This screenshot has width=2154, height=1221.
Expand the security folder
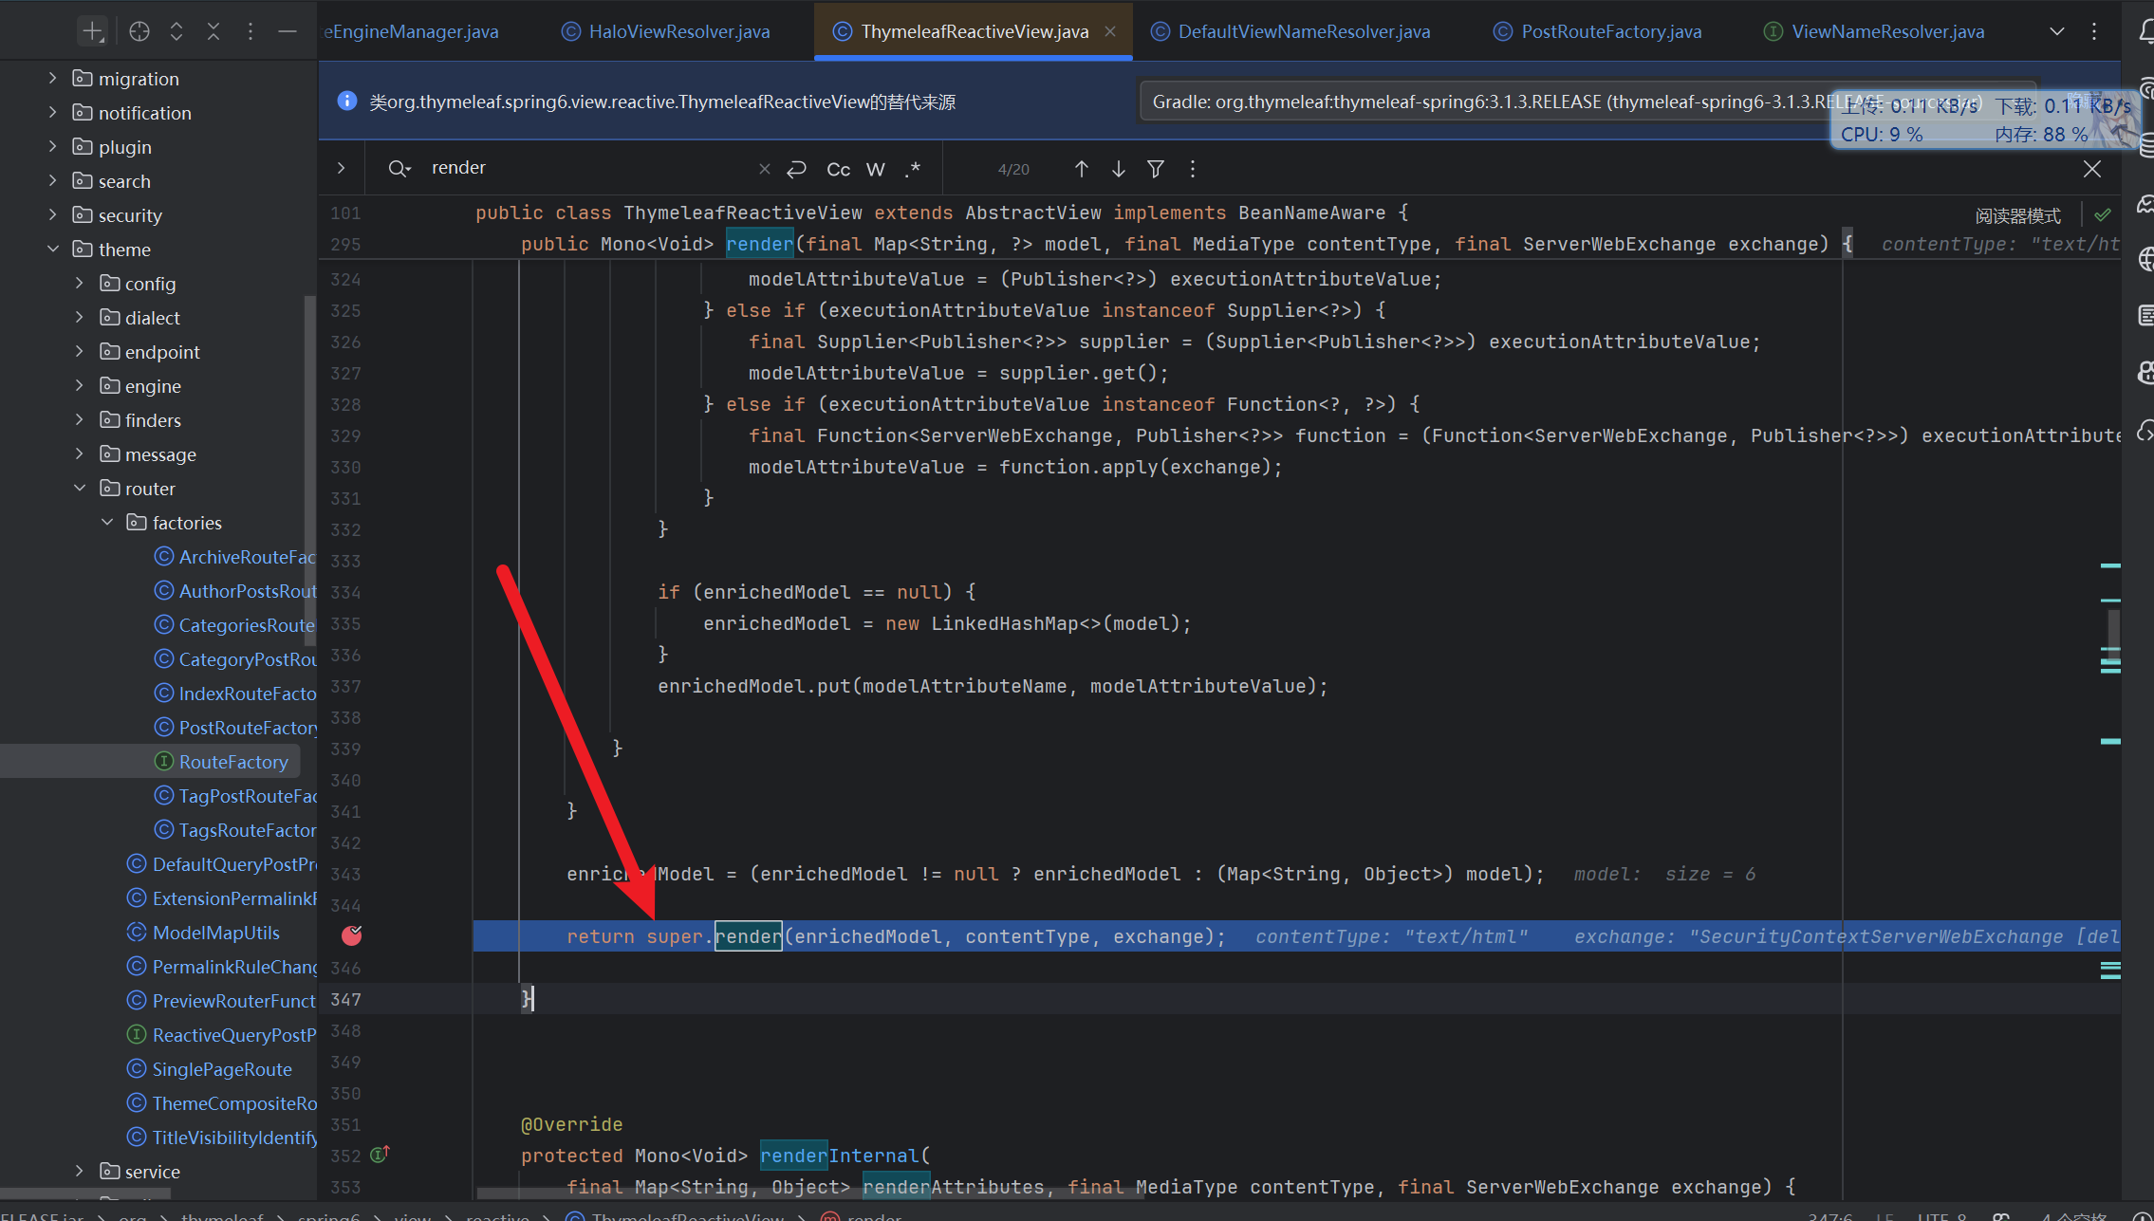coord(53,214)
